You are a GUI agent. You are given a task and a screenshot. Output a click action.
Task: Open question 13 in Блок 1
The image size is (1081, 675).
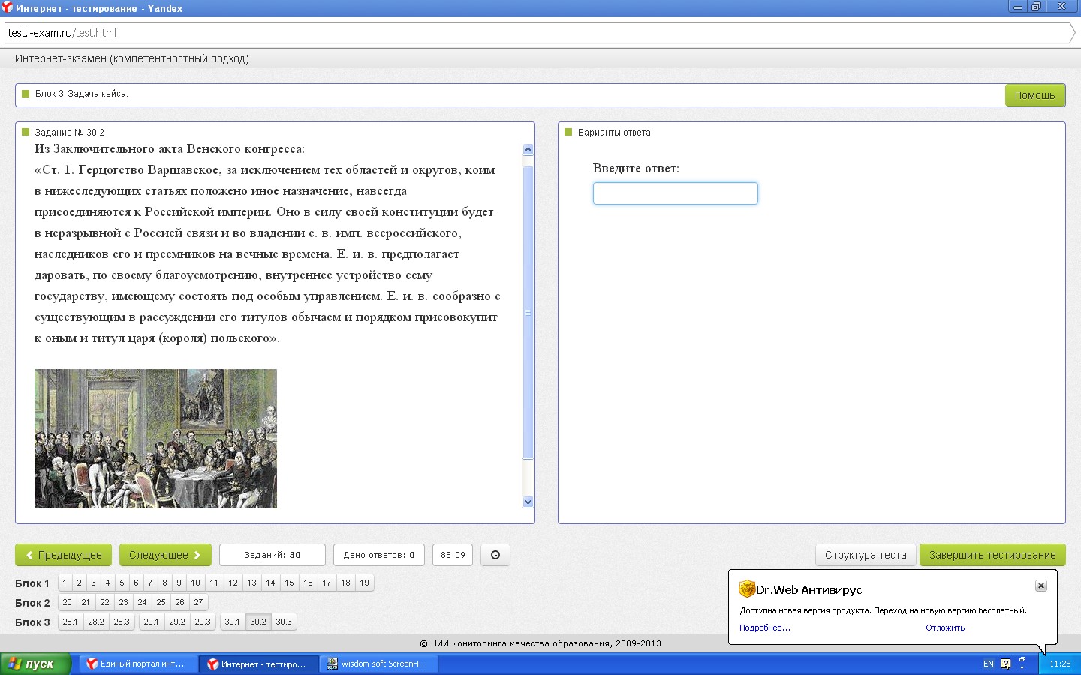click(251, 583)
